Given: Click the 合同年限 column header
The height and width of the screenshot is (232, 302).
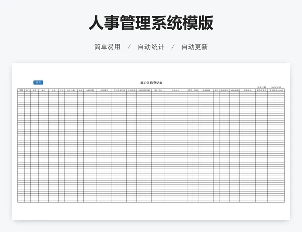Looking at the screenshot, I should [132, 90].
